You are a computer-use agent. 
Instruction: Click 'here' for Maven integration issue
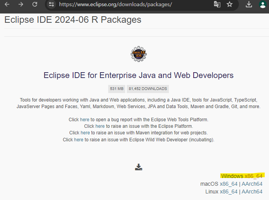pos(85,133)
